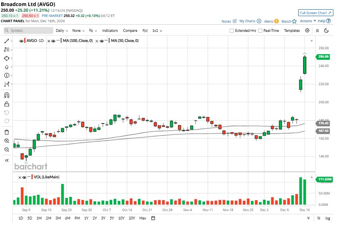Collapse the volume pane caret
The height and width of the screenshot is (230, 337).
click(312, 177)
